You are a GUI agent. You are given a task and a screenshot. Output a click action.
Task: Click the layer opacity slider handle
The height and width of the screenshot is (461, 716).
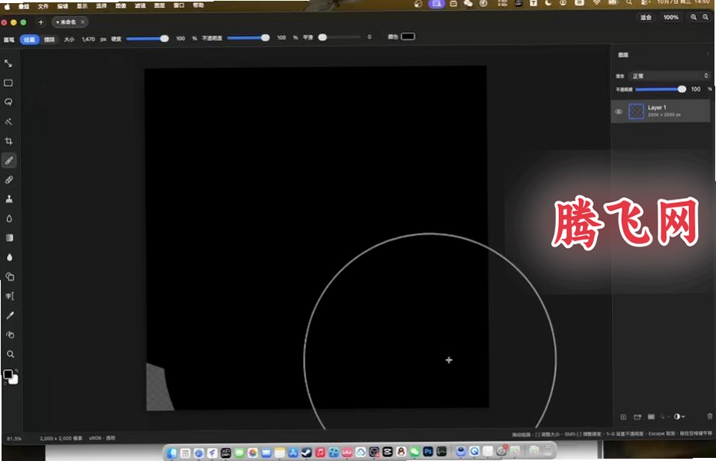(x=681, y=89)
